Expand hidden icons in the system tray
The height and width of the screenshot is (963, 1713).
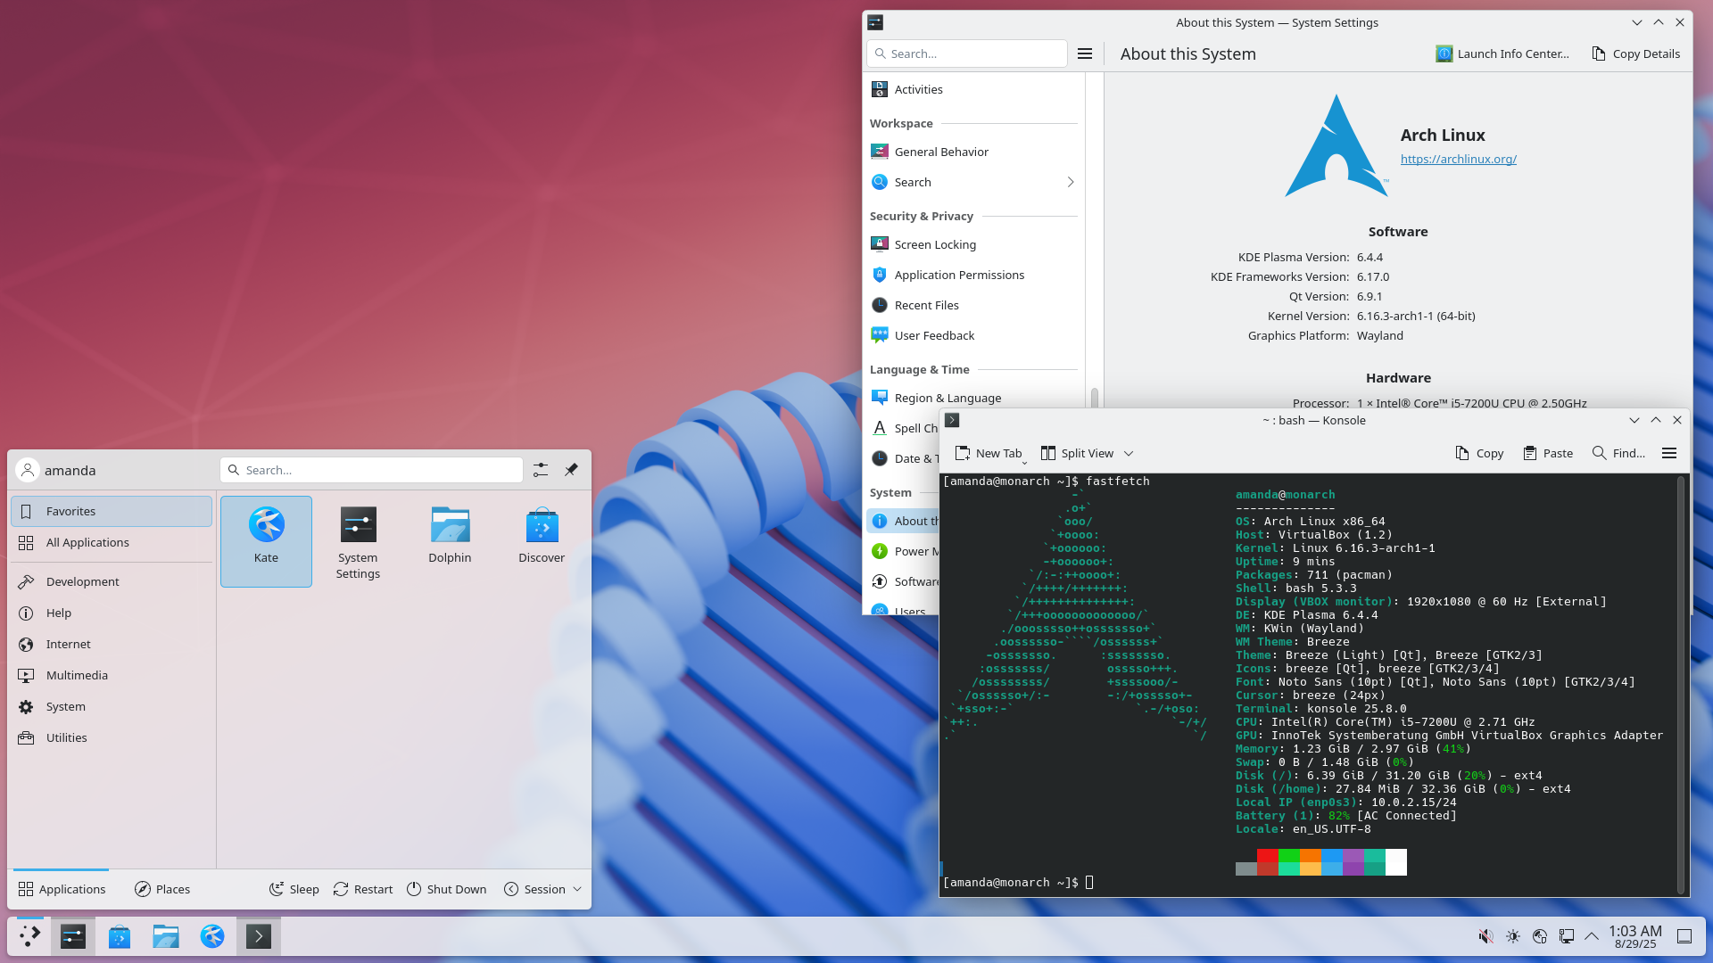pos(1593,936)
